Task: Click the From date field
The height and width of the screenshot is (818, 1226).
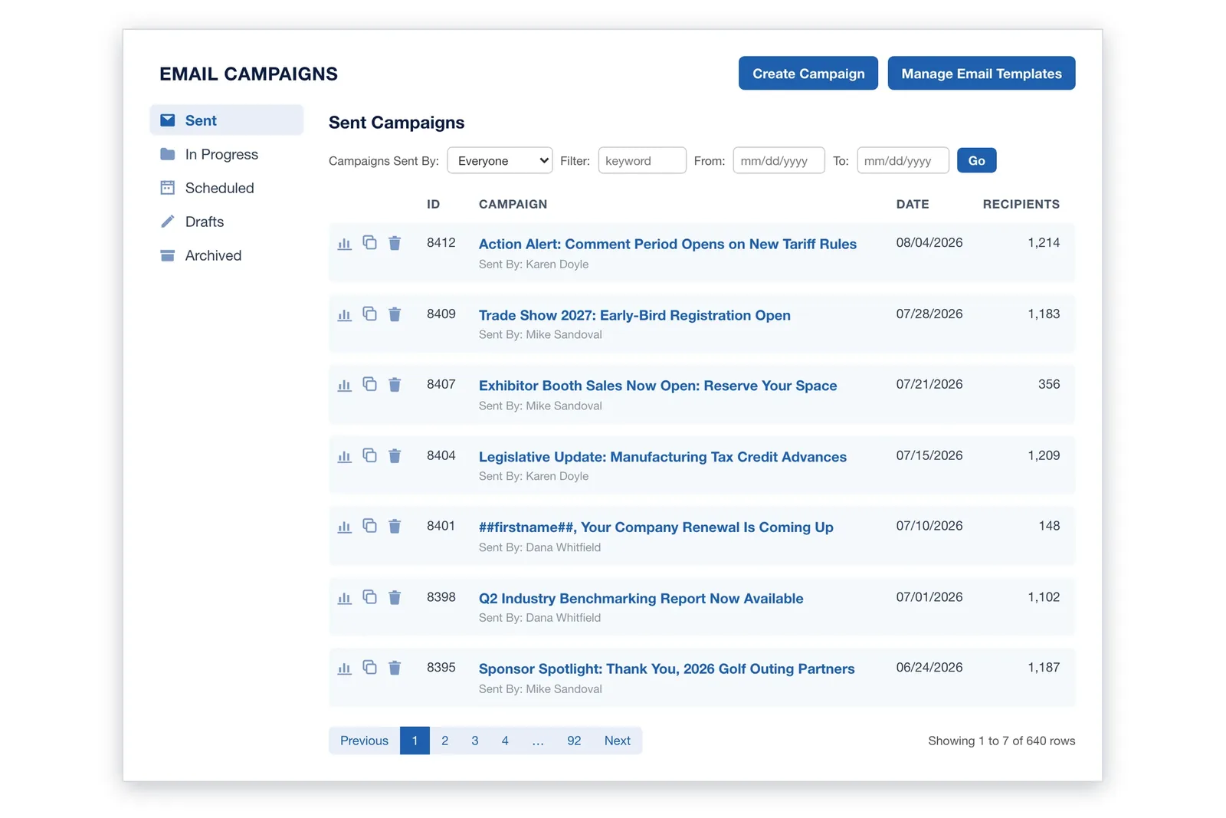Action: [x=779, y=160]
